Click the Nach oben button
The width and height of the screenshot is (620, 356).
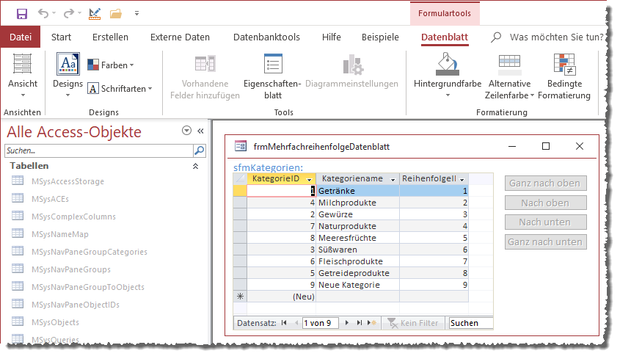coord(545,203)
